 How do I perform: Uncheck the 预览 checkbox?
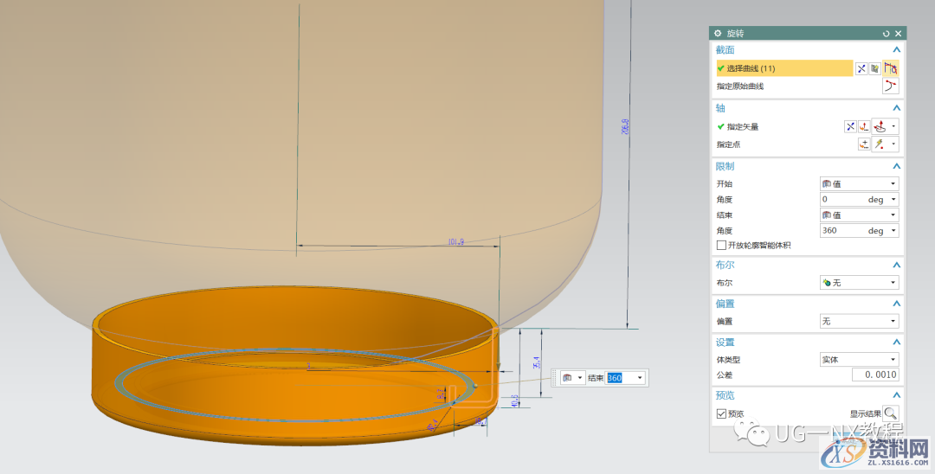(722, 414)
